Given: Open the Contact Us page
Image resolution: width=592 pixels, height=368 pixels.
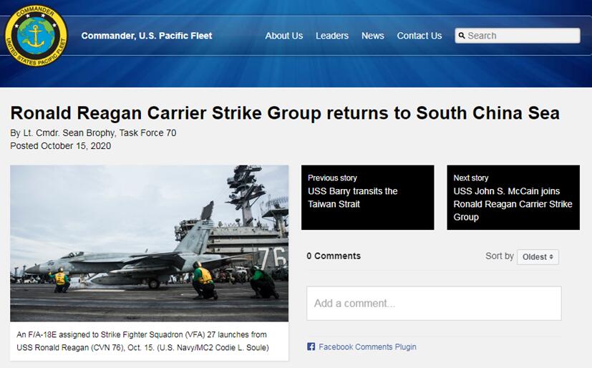Looking at the screenshot, I should [x=419, y=36].
